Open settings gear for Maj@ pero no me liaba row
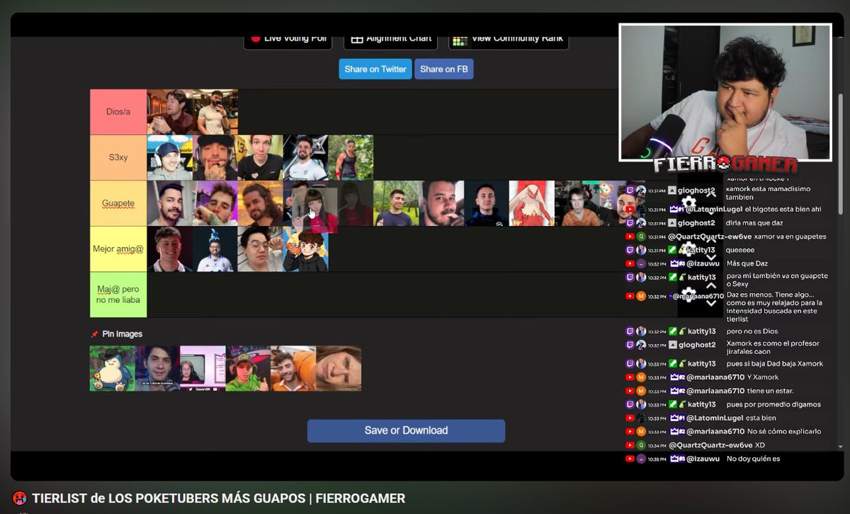The image size is (850, 514). pyautogui.click(x=688, y=294)
